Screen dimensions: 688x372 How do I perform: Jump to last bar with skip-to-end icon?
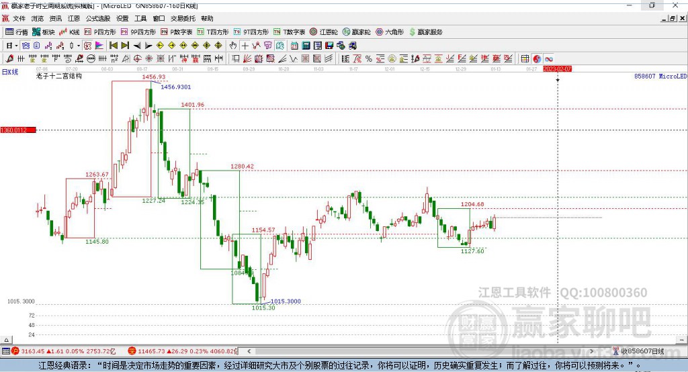coord(125,46)
